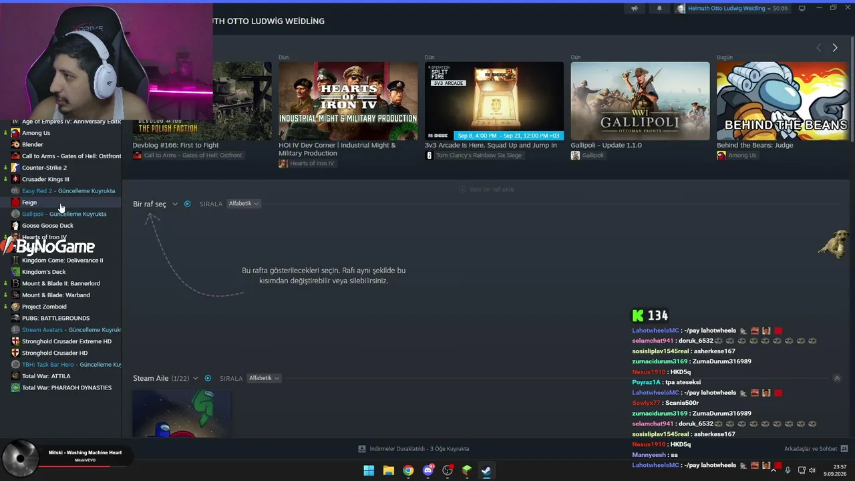Click the Blender icon in the library list
The width and height of the screenshot is (855, 481).
pyautogui.click(x=15, y=144)
